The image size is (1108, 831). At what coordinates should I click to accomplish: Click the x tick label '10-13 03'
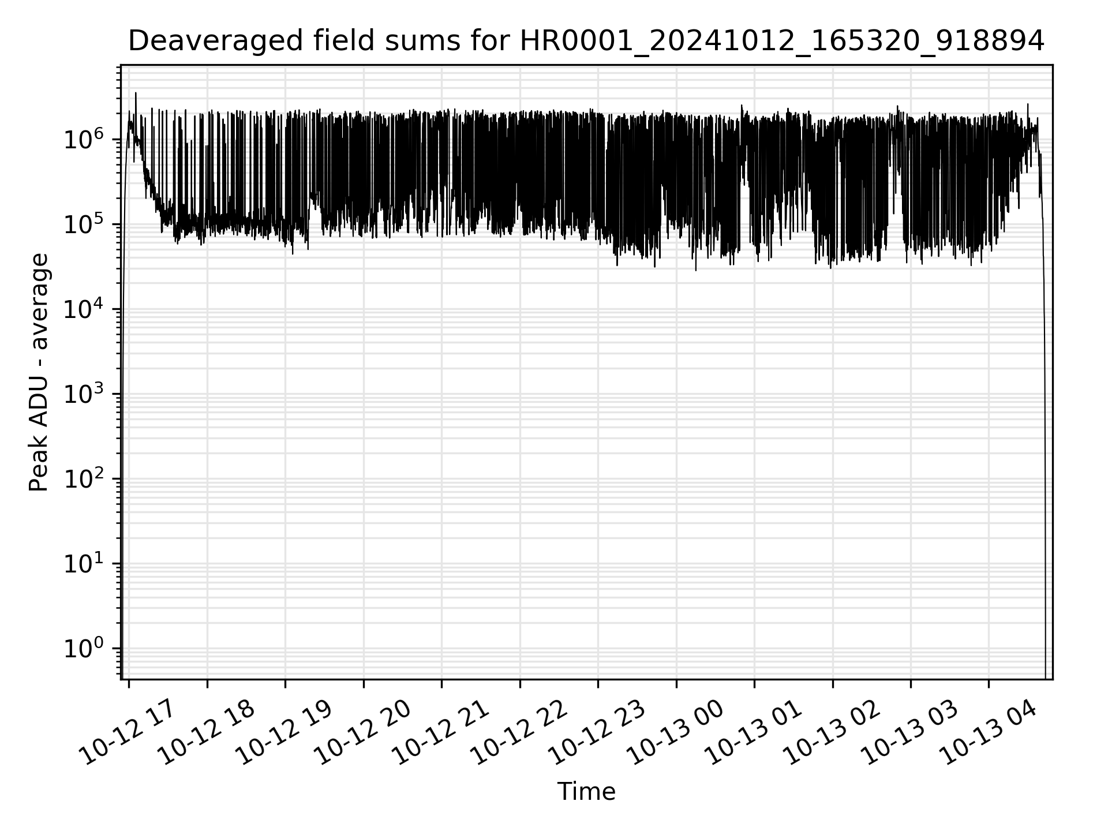point(909,732)
